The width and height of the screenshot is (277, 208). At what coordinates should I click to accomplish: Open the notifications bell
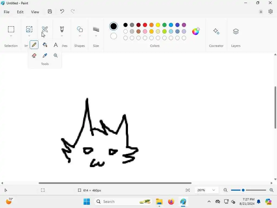click(x=258, y=201)
